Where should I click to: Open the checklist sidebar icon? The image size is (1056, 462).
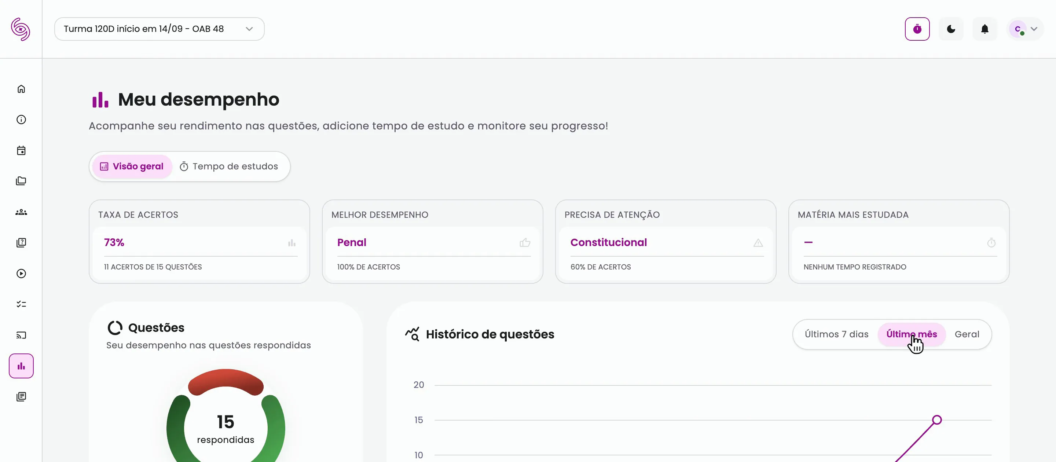[21, 304]
